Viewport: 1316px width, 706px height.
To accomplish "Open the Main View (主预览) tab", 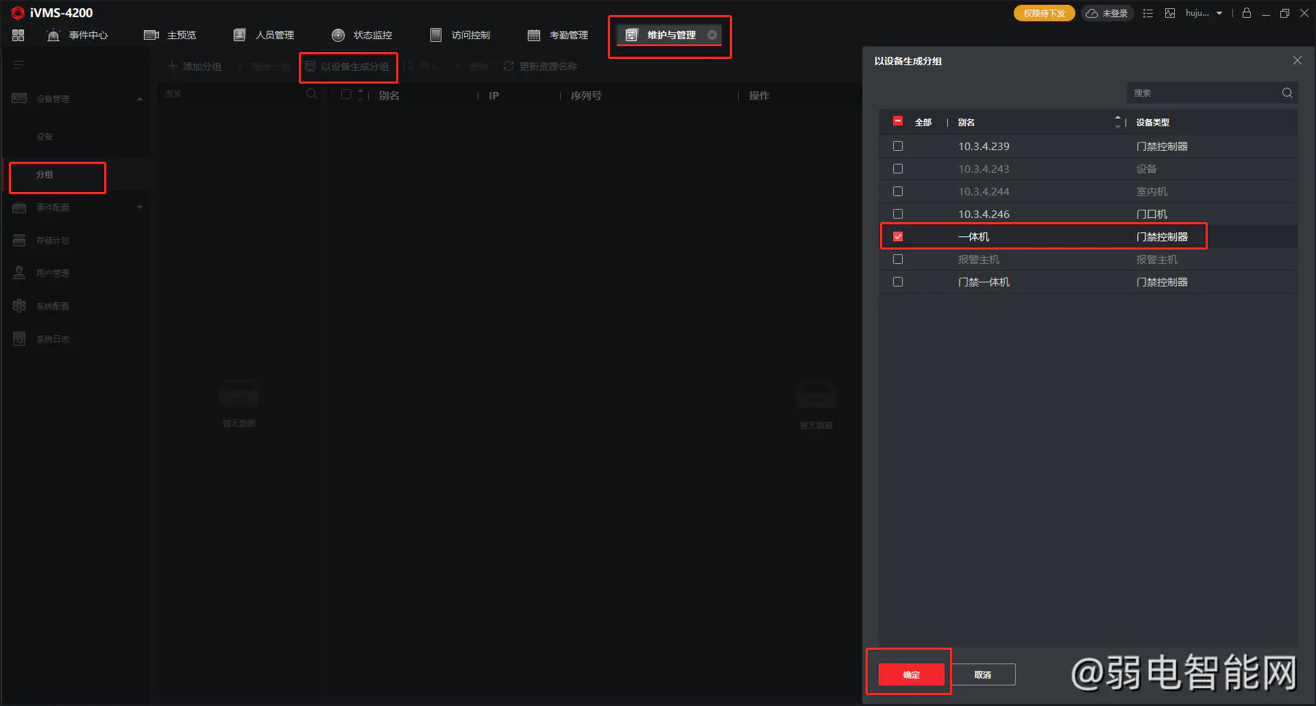I will 170,35.
